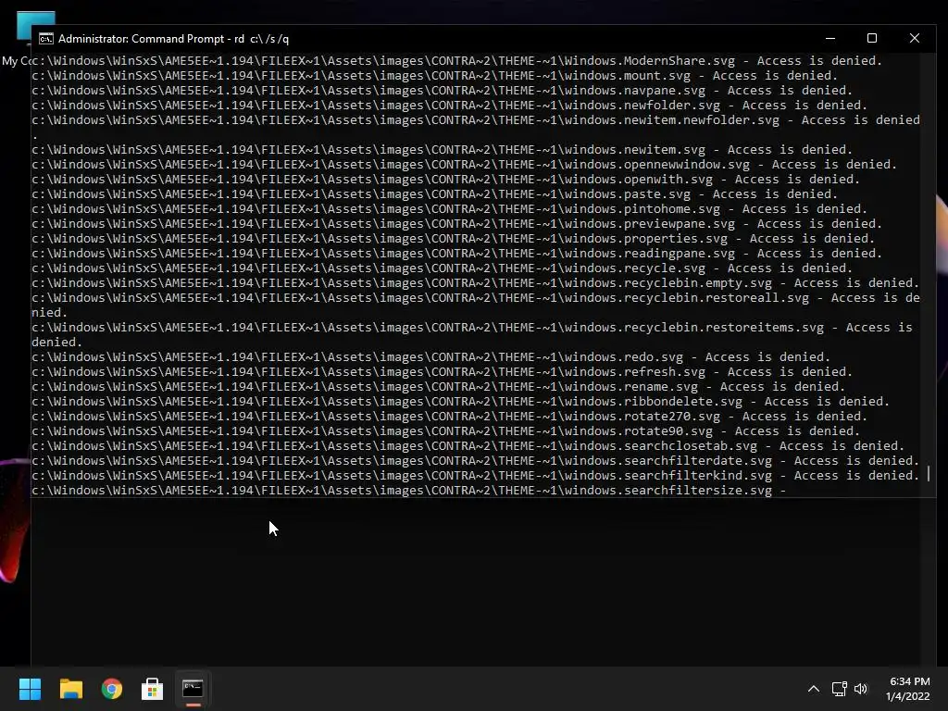Click the windows.newitem.svg output line
Viewport: 948px width, 711px height.
(x=442, y=149)
